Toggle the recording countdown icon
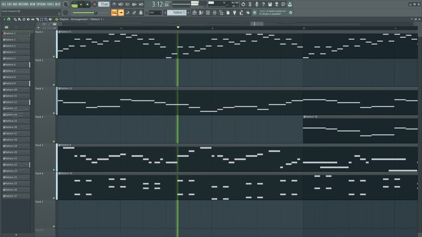This screenshot has height=237, width=422. [127, 4]
